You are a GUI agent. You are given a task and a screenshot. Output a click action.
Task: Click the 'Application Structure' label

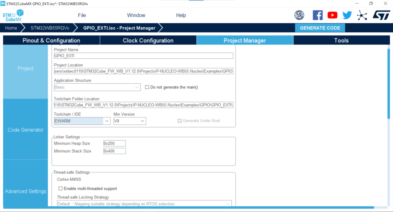click(73, 80)
